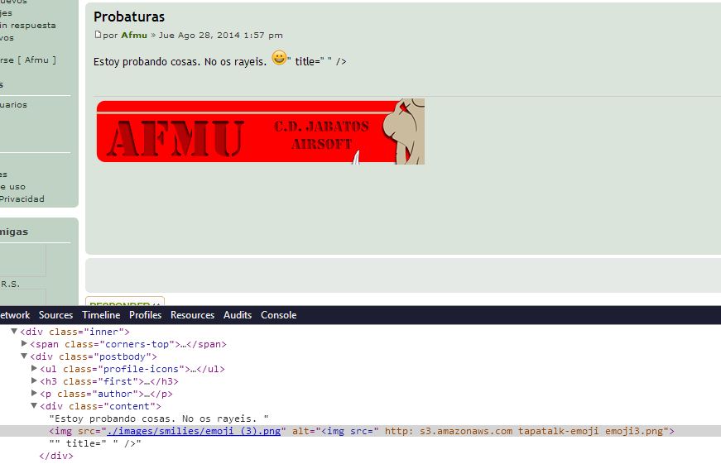Click the sidebar link ending in "respuesta"

27,26
